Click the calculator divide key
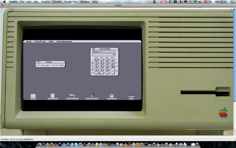 point(112,63)
